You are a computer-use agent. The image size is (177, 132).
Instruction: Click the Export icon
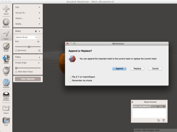[x=6, y=109]
